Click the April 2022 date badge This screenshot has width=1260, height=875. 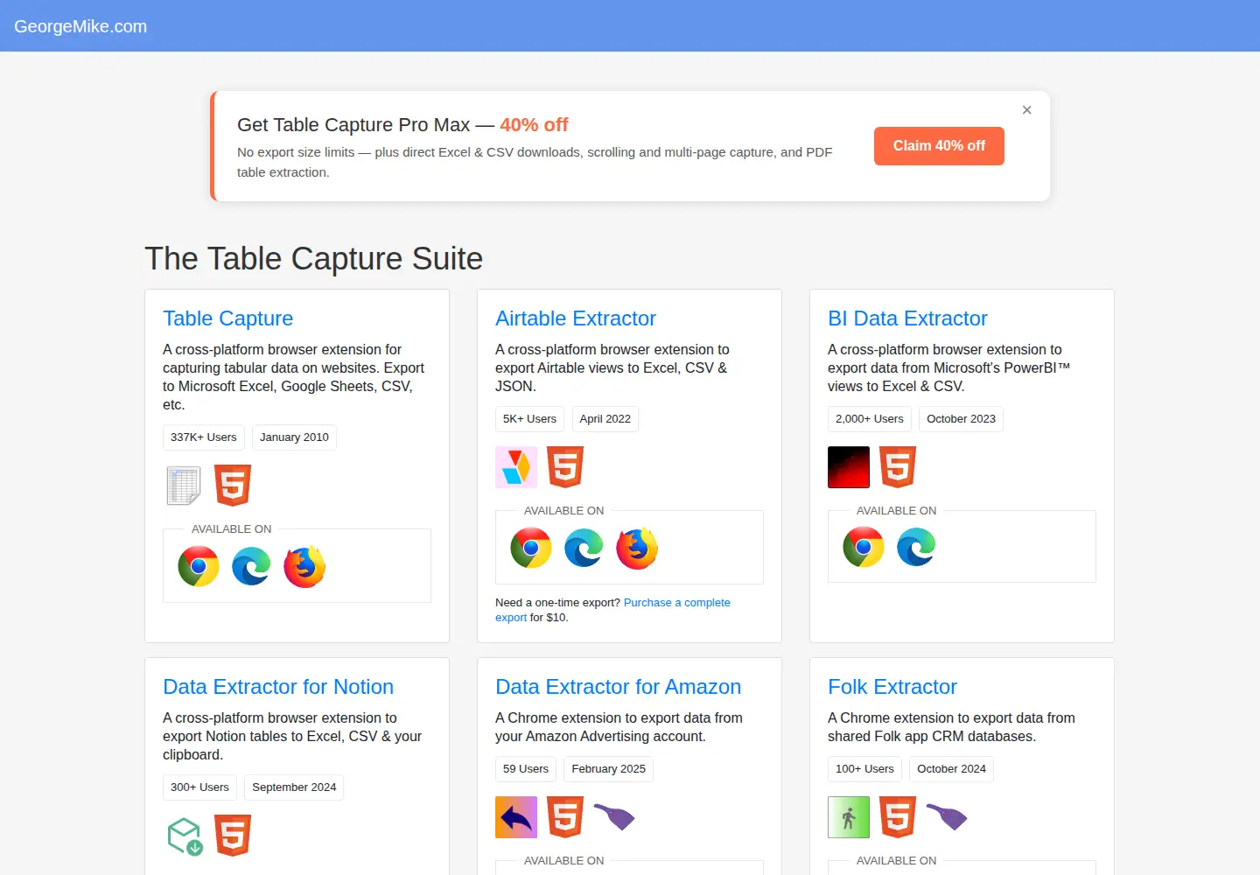pyautogui.click(x=605, y=419)
